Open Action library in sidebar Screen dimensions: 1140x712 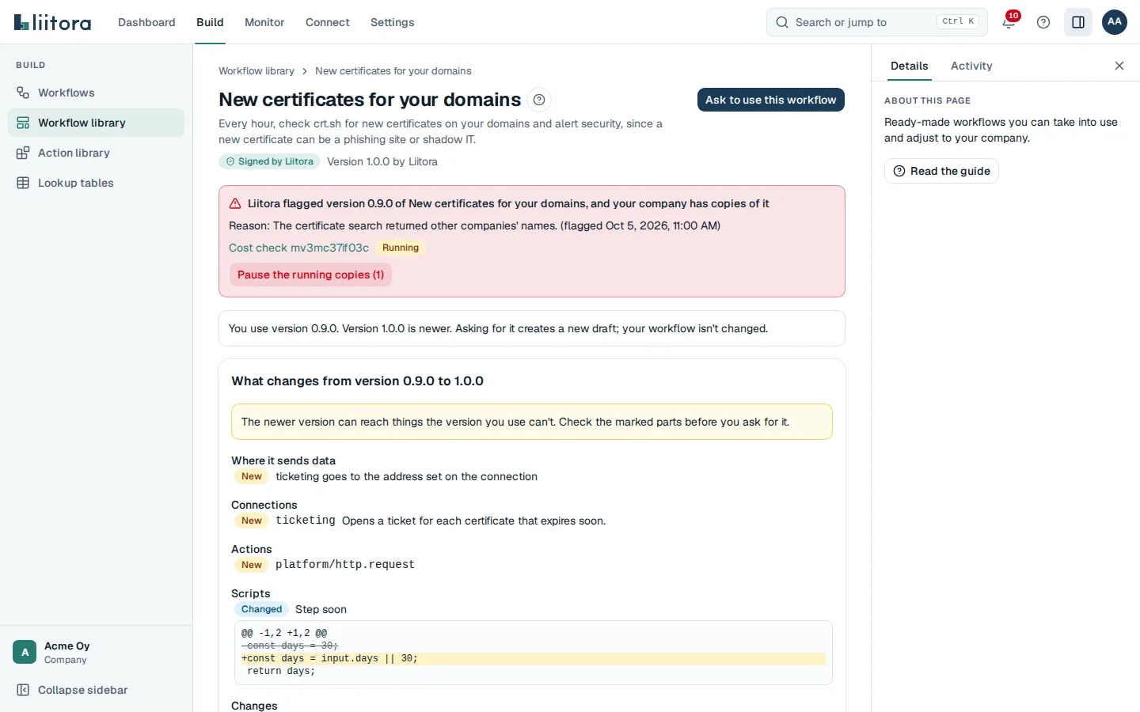coord(96,153)
